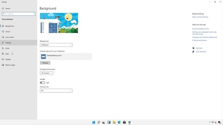
Task: Click the Colors palette icon
Action: coord(3,32)
